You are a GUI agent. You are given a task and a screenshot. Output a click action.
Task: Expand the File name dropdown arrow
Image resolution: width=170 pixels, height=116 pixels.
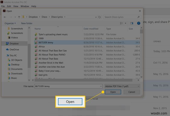pos(101,86)
